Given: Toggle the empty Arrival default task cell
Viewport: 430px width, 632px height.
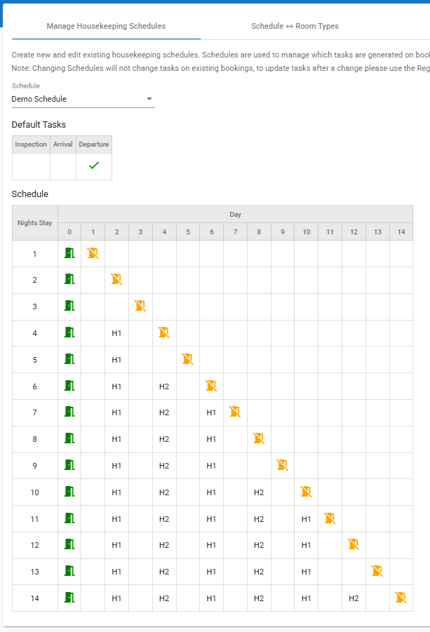Looking at the screenshot, I should tap(62, 166).
